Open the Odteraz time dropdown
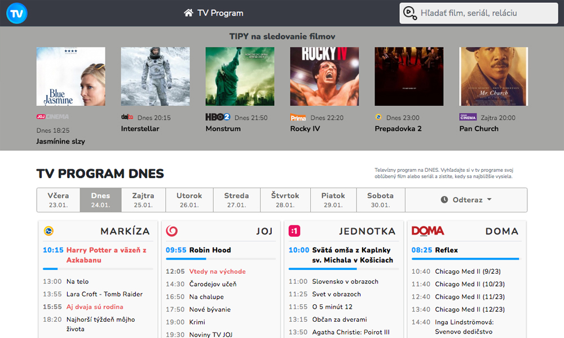The width and height of the screenshot is (564, 338). point(466,200)
